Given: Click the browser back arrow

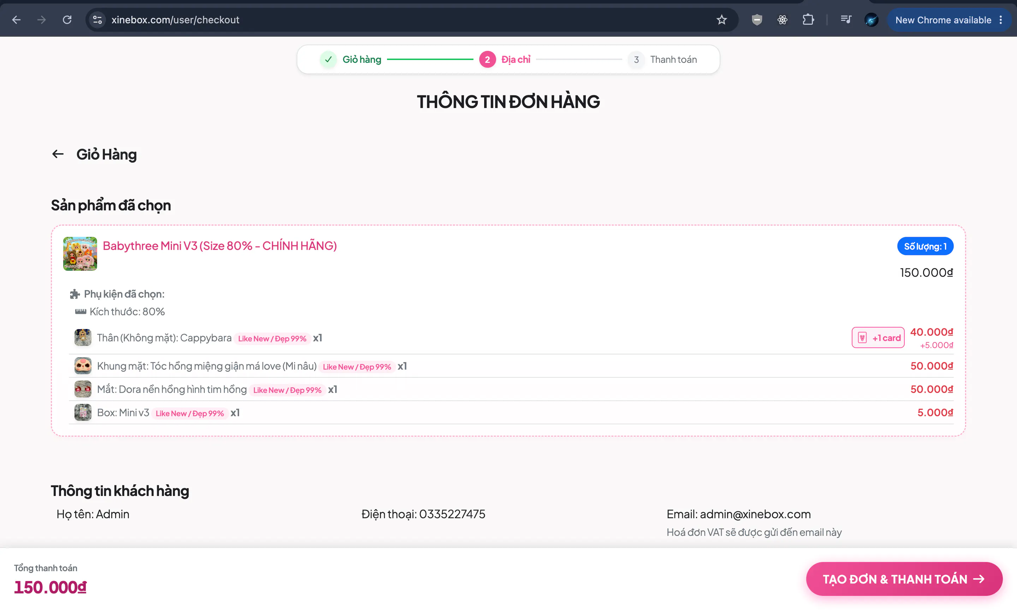Looking at the screenshot, I should [17, 20].
